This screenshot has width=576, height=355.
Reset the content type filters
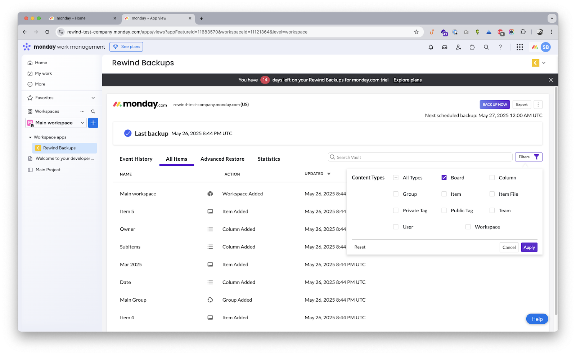360,247
